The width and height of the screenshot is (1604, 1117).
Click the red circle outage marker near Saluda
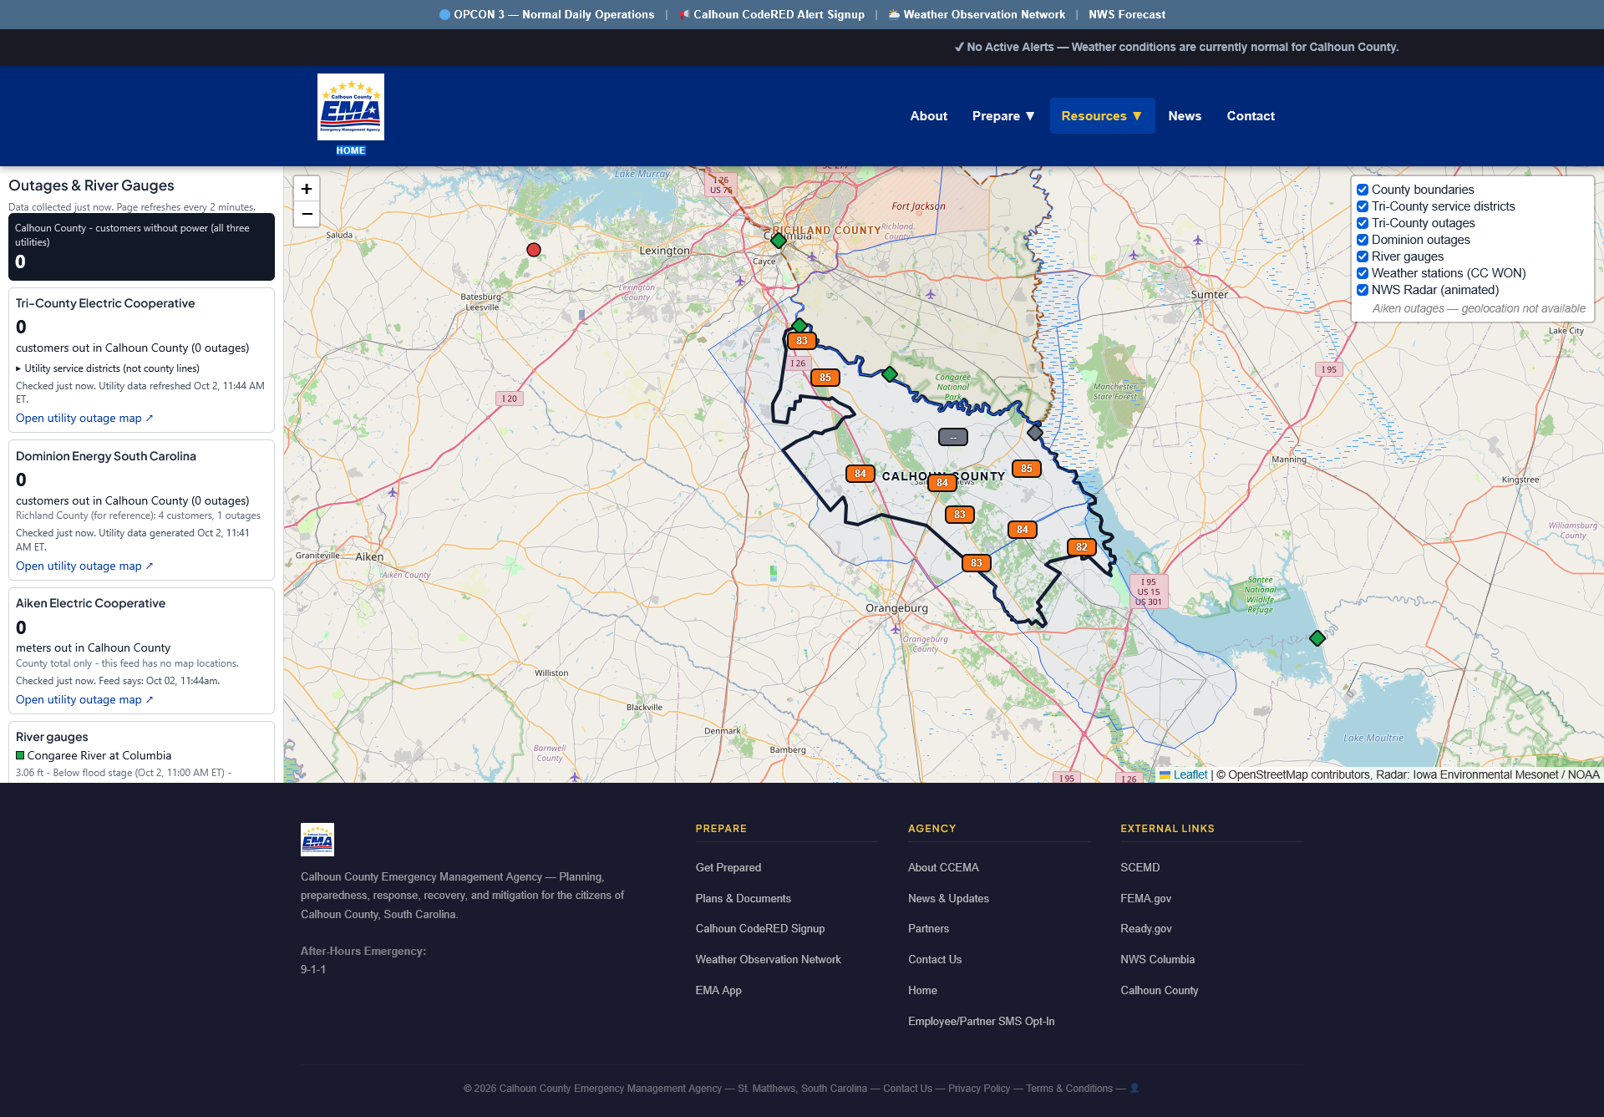(534, 250)
